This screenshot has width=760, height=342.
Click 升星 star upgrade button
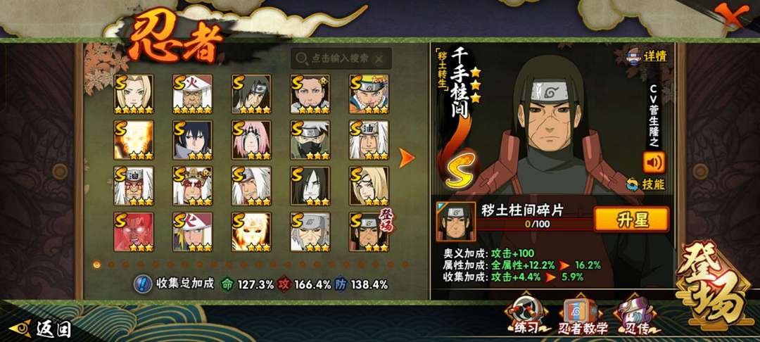coord(631,220)
